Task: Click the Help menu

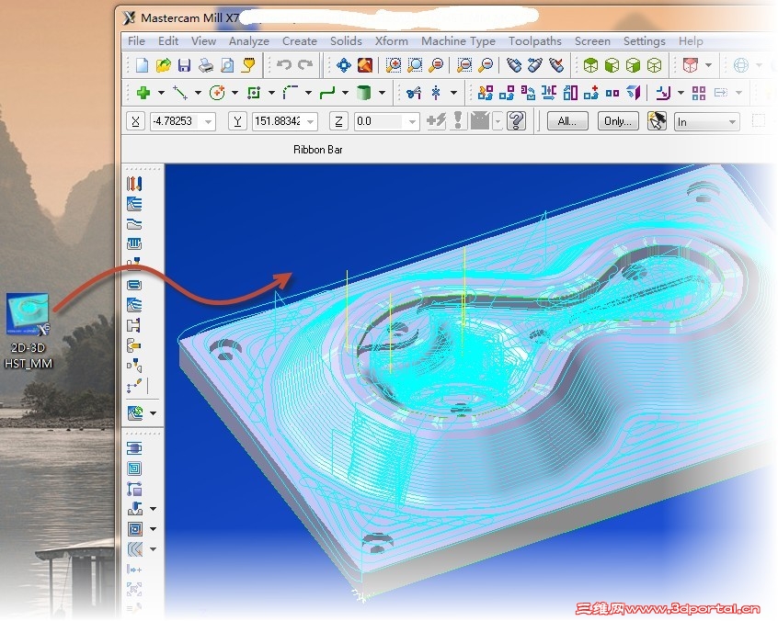Action: (691, 41)
